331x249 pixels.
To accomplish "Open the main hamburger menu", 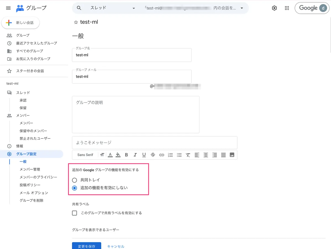I will 8,8.
